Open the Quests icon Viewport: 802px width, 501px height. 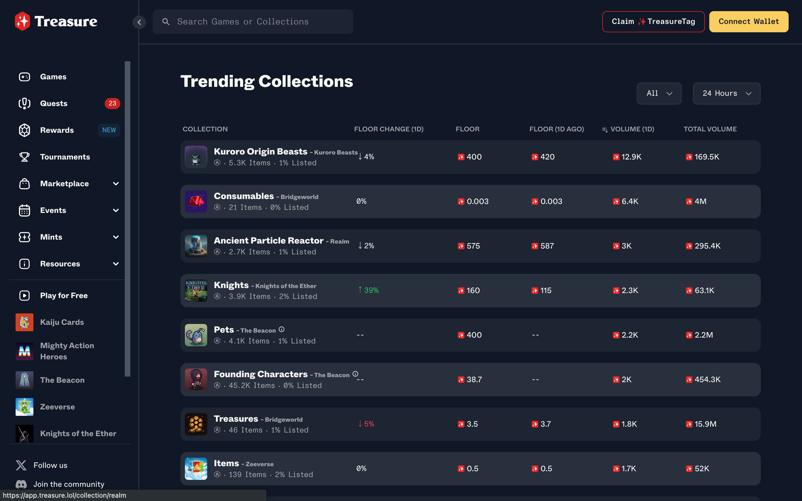tap(25, 103)
